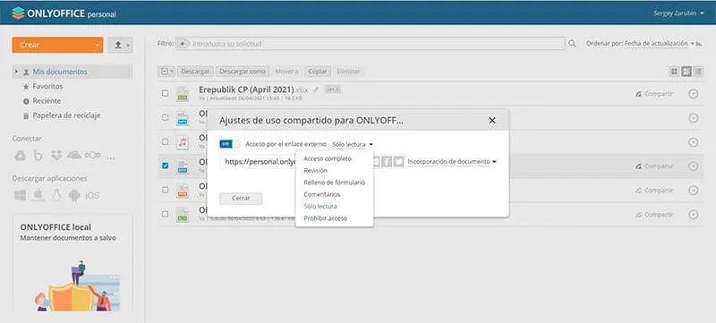Screen dimensions: 716x323
Task: Check the Erepublik CP (April 2021) file checkbox
Action: pyautogui.click(x=165, y=94)
